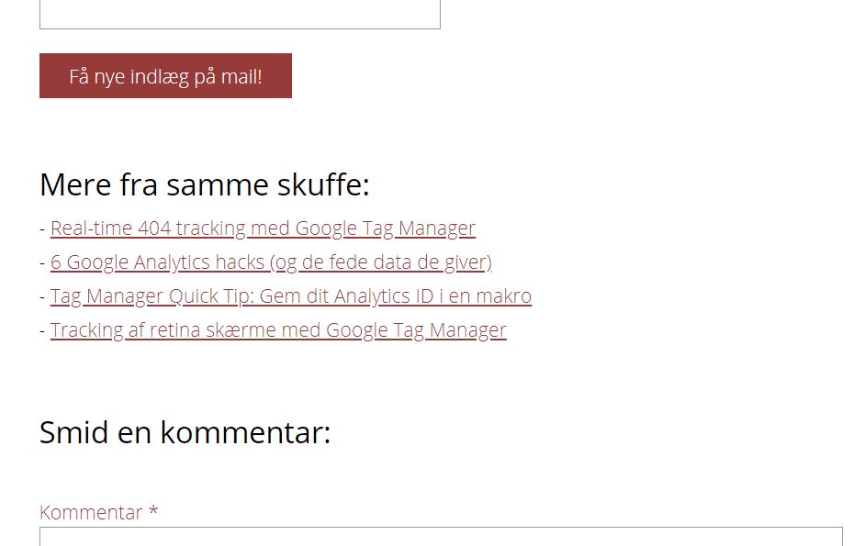Image resolution: width=864 pixels, height=546 pixels.
Task: Click the dash before the Analytics hacks link
Action: 42,263
